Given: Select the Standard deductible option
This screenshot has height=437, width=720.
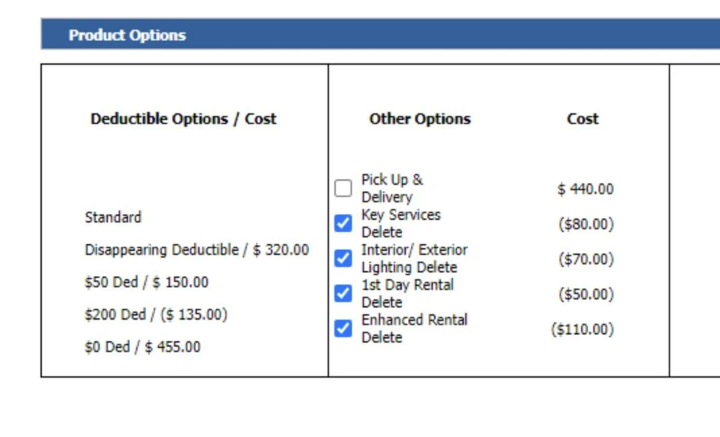Looking at the screenshot, I should (113, 217).
